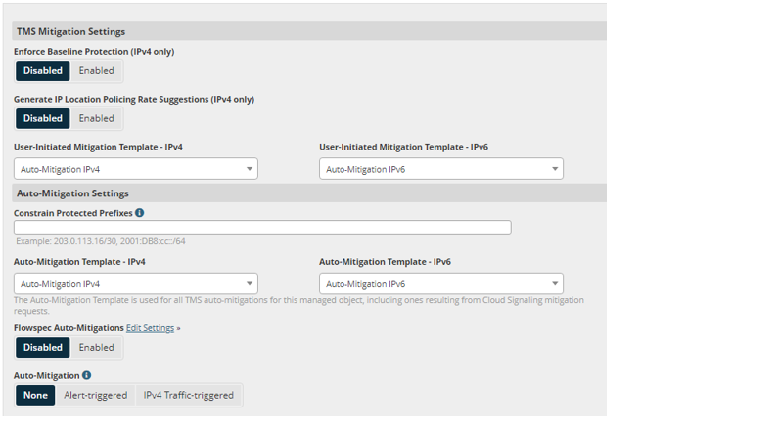Screen dimensions: 778x428
Task: Choose Alert-triggered Auto-Mitigation mode
Action: (x=95, y=395)
